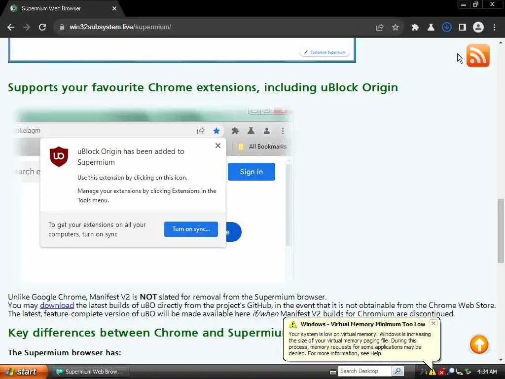
Task: Click the uBlock Origin screenshot image
Action: [154, 194]
